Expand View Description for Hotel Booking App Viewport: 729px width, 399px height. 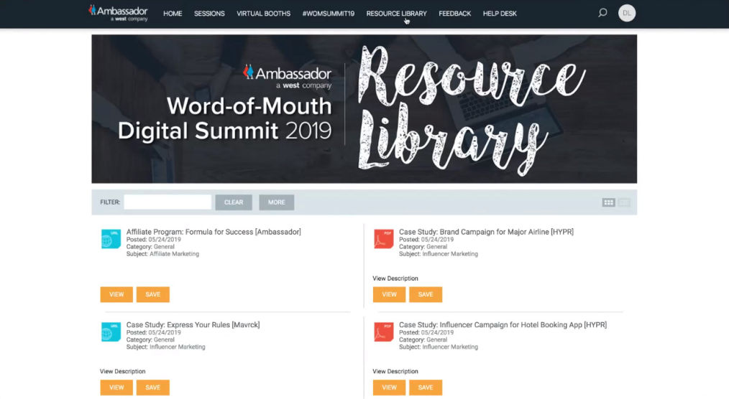pyautogui.click(x=395, y=371)
